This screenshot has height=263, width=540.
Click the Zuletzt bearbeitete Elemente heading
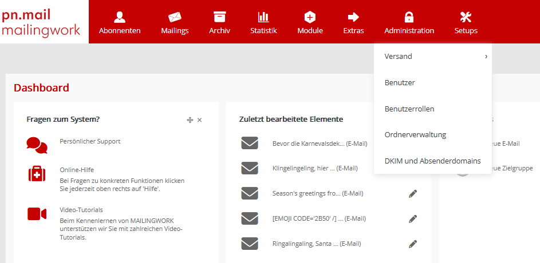(x=291, y=119)
